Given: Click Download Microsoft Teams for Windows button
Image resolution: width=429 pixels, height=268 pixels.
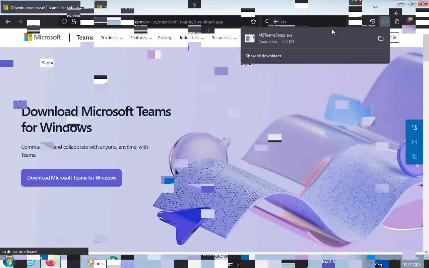Looking at the screenshot, I should click(x=71, y=178).
